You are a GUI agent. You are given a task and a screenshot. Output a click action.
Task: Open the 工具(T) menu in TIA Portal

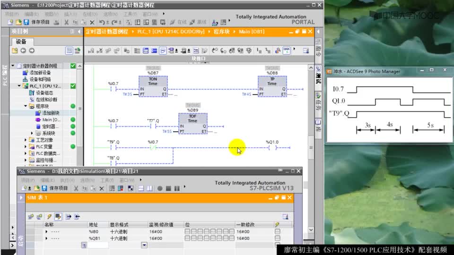pyautogui.click(x=131, y=14)
